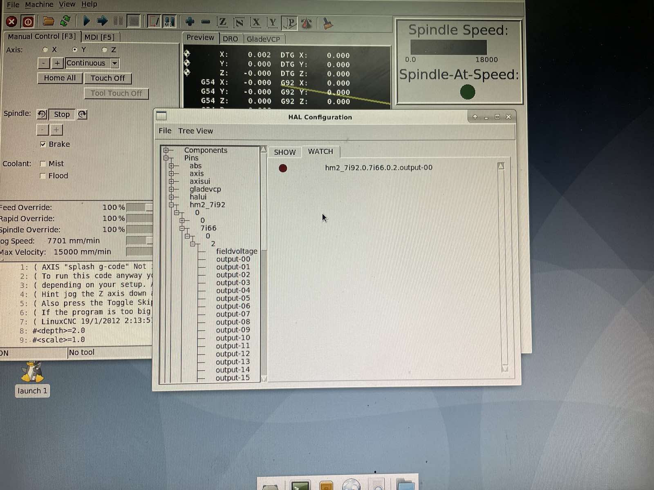This screenshot has width=654, height=490.
Task: Toggle the spindle Brake checkbox
Action: click(x=43, y=144)
